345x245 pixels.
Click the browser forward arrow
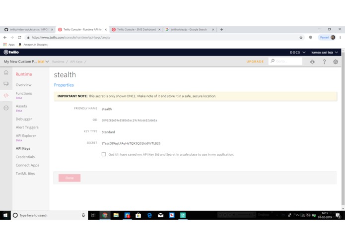pyautogui.click(x=12, y=38)
